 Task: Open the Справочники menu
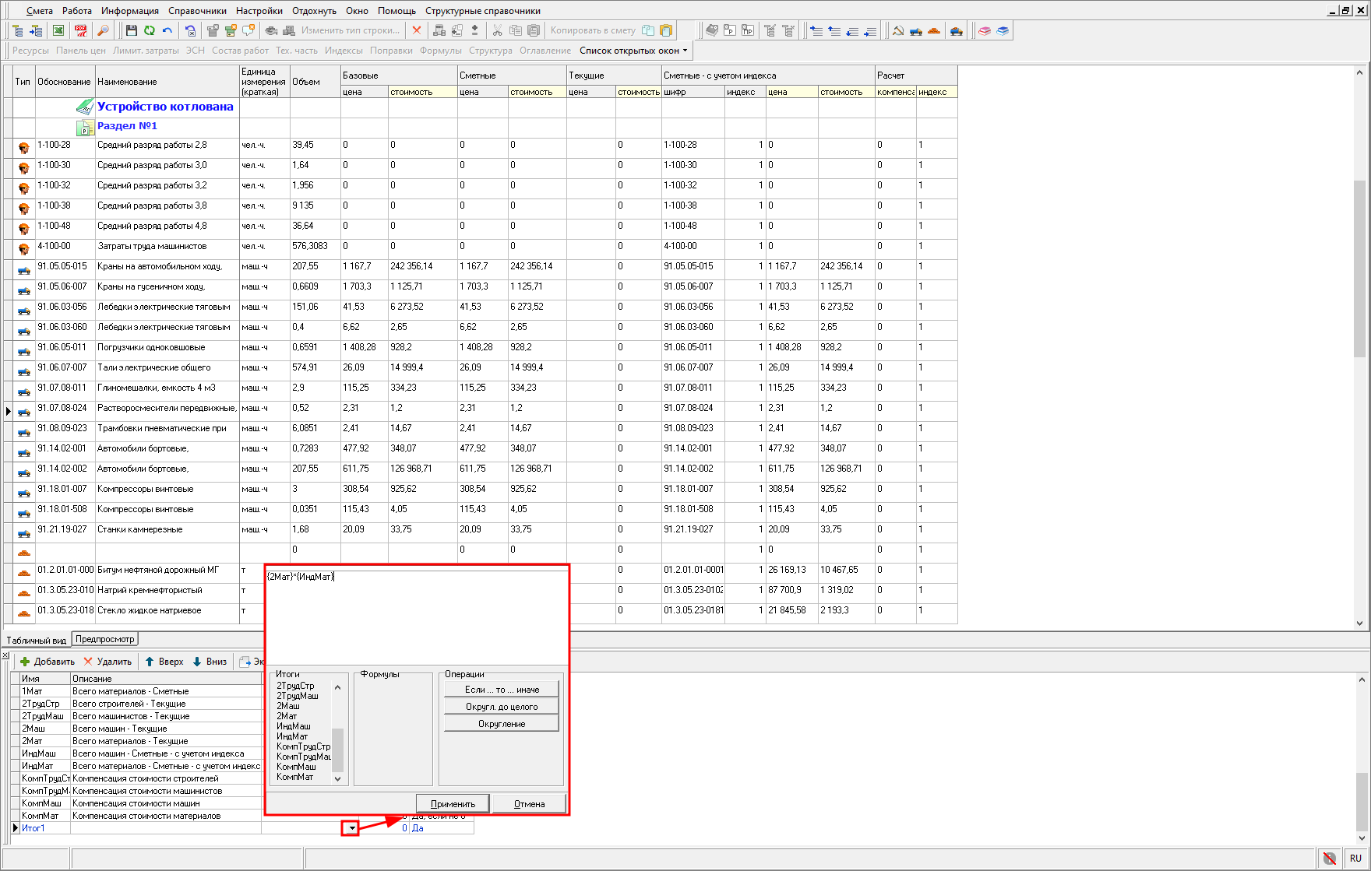coord(197,11)
